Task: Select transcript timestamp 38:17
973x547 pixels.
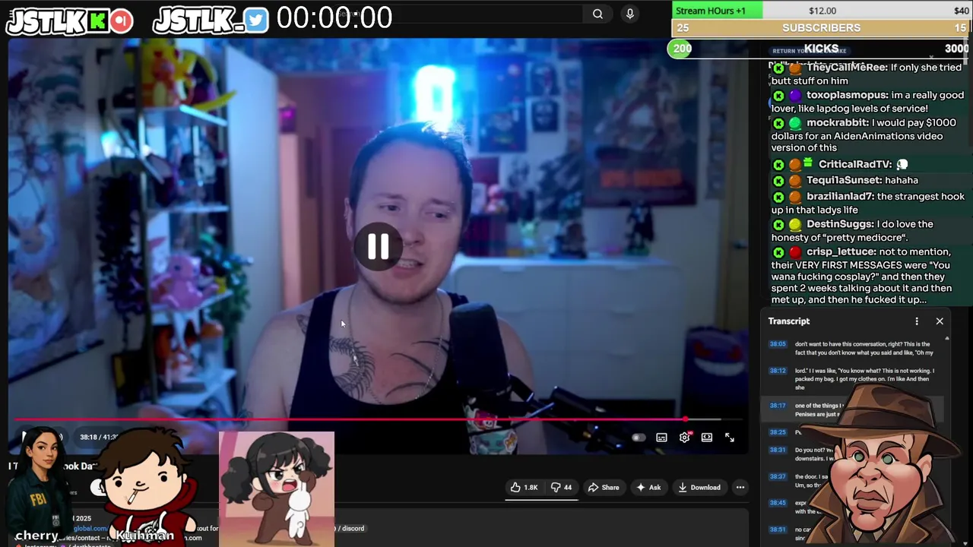Action: click(778, 406)
